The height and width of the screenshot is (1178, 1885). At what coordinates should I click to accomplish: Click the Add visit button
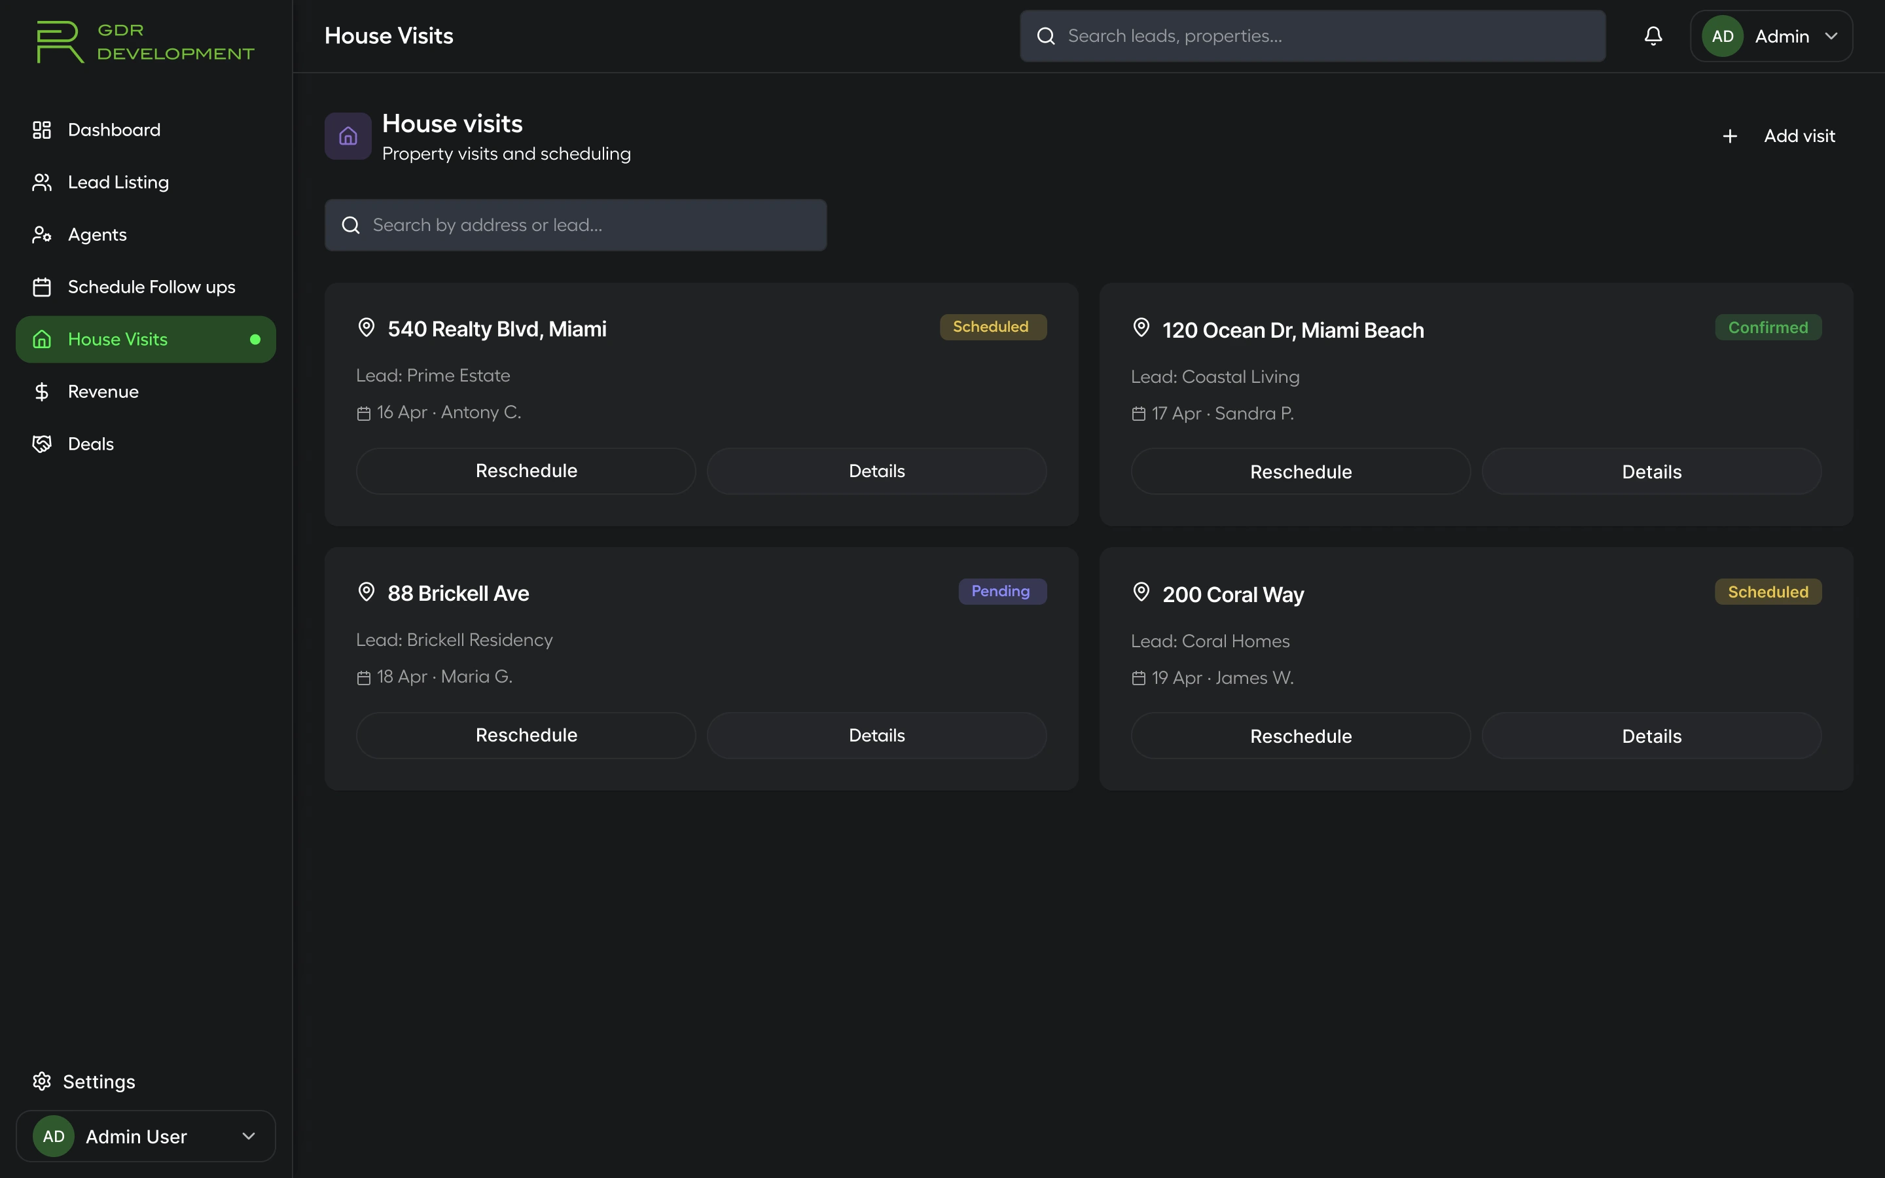tap(1779, 136)
